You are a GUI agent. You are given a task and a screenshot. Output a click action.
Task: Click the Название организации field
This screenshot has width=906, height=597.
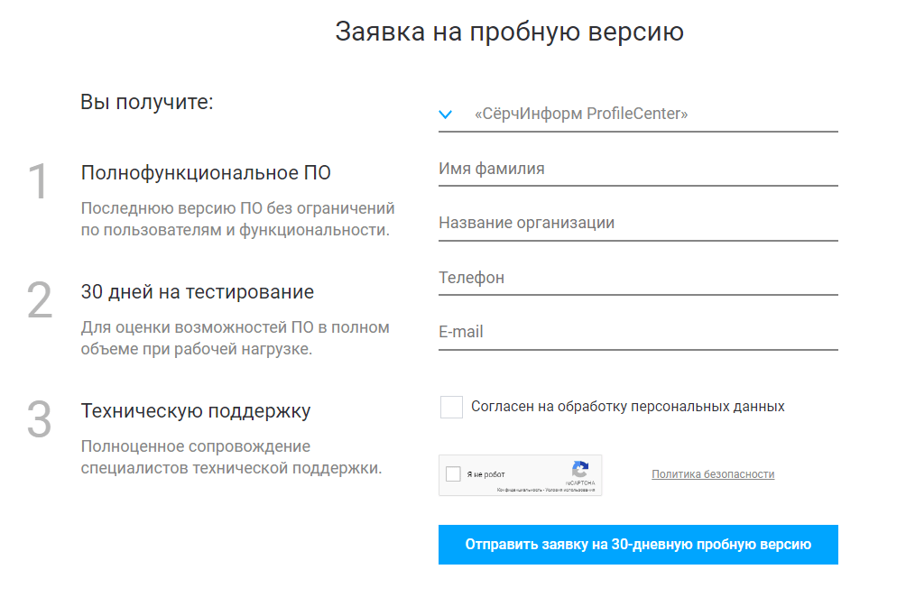tap(638, 224)
